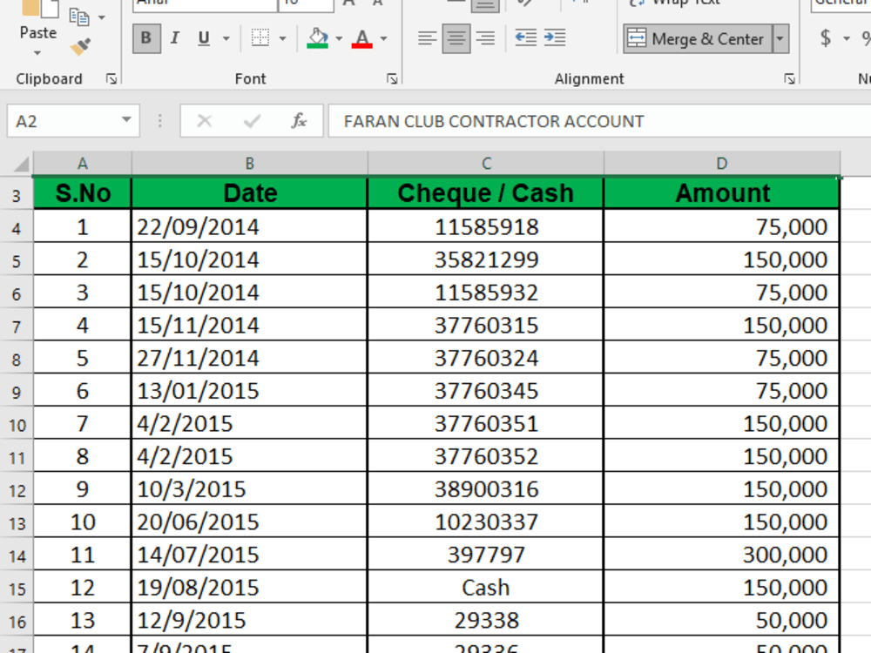871x653 pixels.
Task: Select cheque number 397797
Action: pyautogui.click(x=485, y=555)
